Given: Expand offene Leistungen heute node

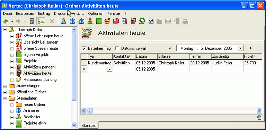Looking at the screenshot, I should 12,36.
